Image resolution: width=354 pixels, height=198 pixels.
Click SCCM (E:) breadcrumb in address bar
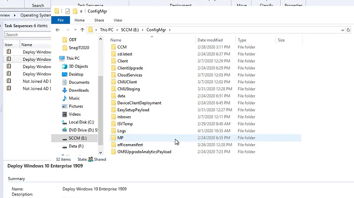pos(130,30)
